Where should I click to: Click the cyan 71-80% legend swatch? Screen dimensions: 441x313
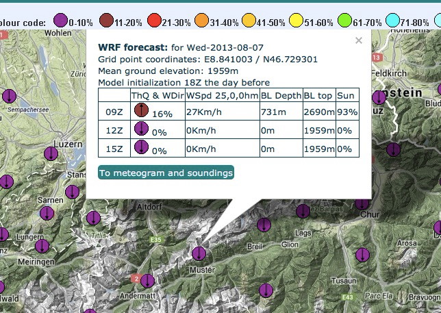pyautogui.click(x=392, y=21)
